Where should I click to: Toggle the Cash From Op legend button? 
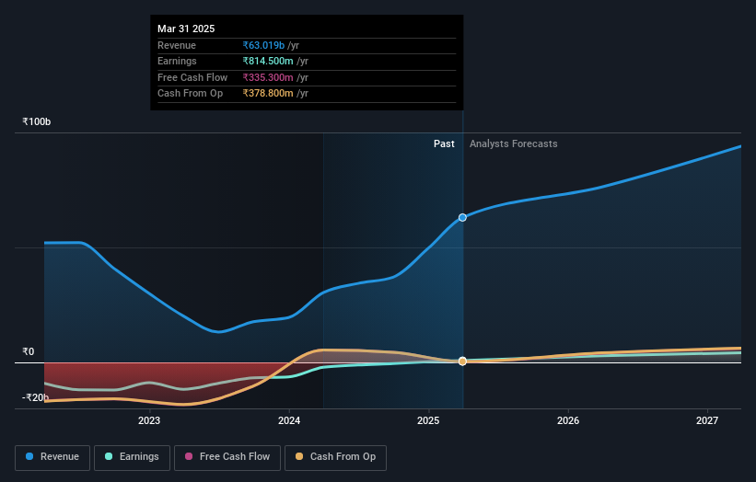coord(335,457)
